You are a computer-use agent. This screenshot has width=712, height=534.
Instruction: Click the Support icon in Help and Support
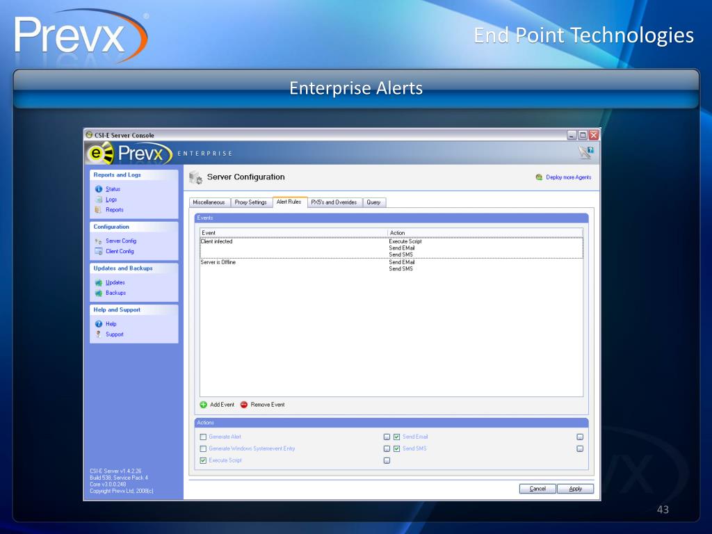click(x=99, y=334)
